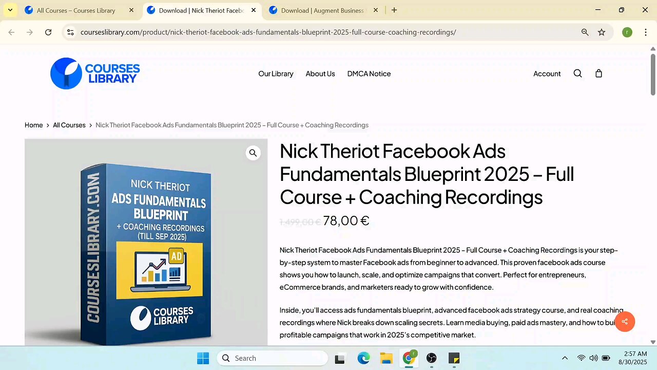Open the volume speaker tray icon

[593, 358]
